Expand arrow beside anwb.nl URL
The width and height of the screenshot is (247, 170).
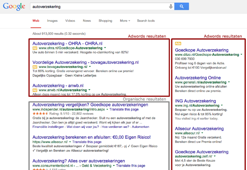click(89, 90)
